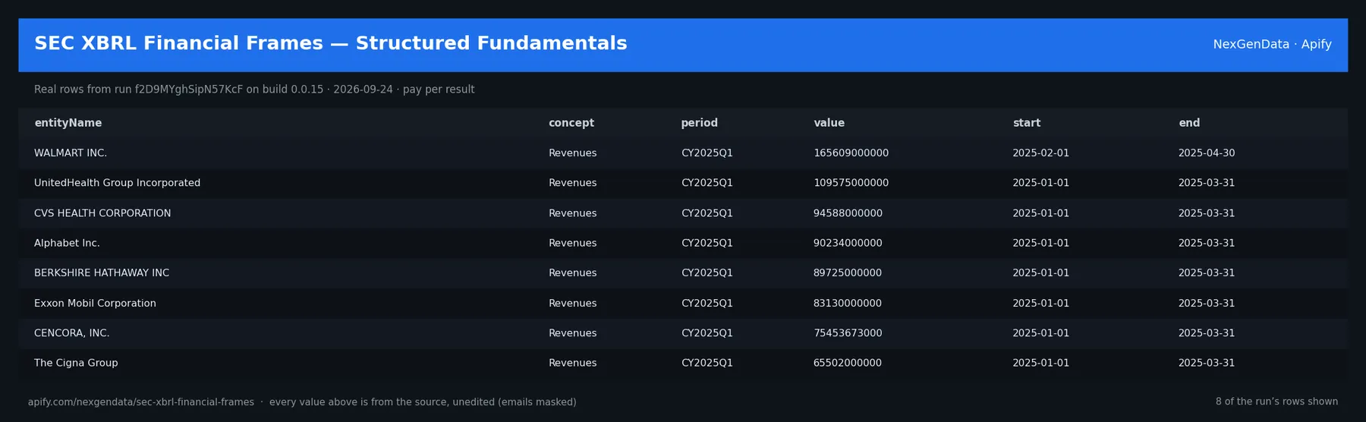The width and height of the screenshot is (1366, 422).
Task: Click Revenues concept in Walmart row
Action: pyautogui.click(x=572, y=153)
